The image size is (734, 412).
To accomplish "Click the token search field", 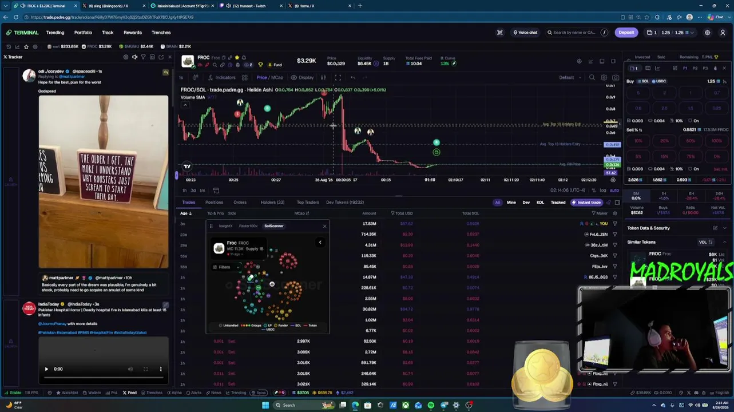I will pos(577,33).
